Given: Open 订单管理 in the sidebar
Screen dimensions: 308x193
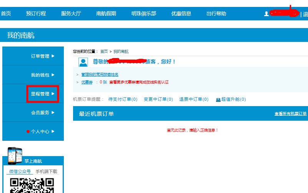Looking at the screenshot, I should [x=40, y=56].
